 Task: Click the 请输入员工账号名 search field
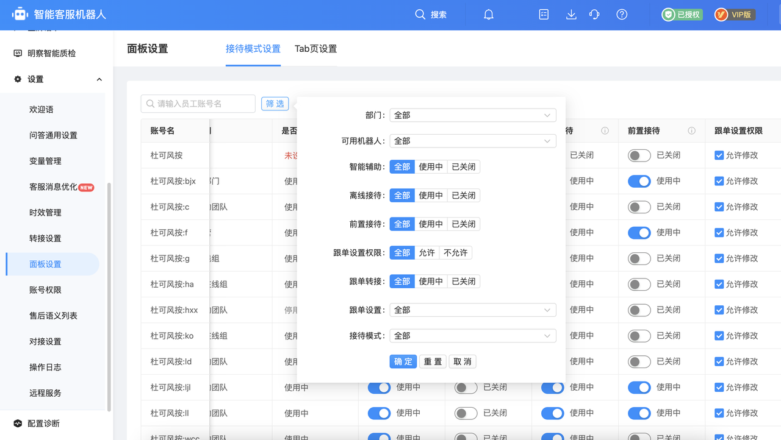click(x=198, y=104)
